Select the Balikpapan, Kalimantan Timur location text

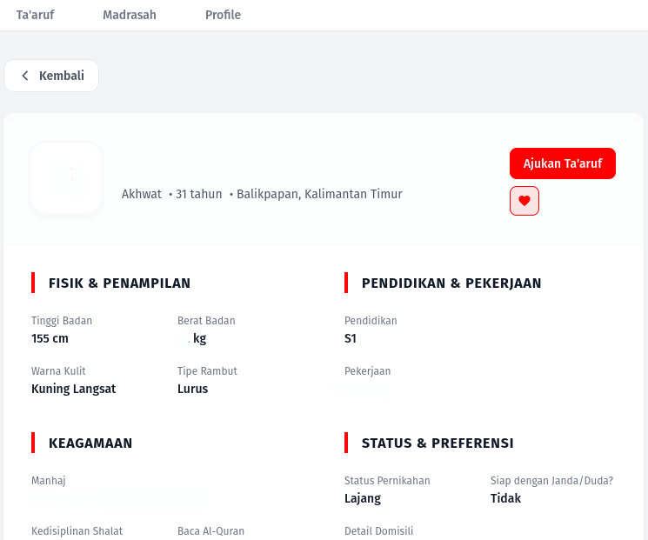tap(319, 194)
